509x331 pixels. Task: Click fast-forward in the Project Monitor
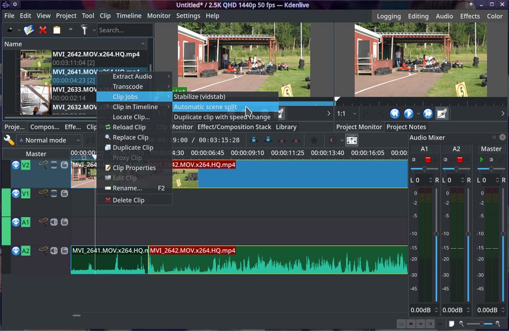click(428, 114)
